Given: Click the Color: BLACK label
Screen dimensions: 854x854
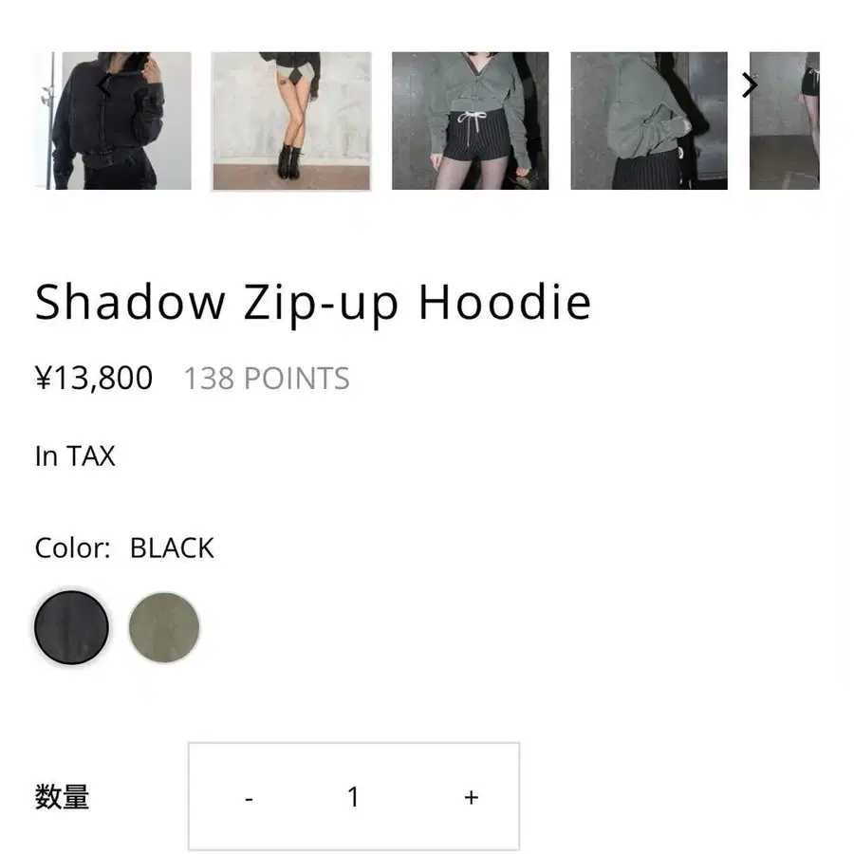Looking at the screenshot, I should coord(124,548).
